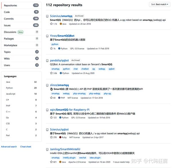Click the star icon on ScienJus/qqbot
172x168 pixels.
point(51,137)
